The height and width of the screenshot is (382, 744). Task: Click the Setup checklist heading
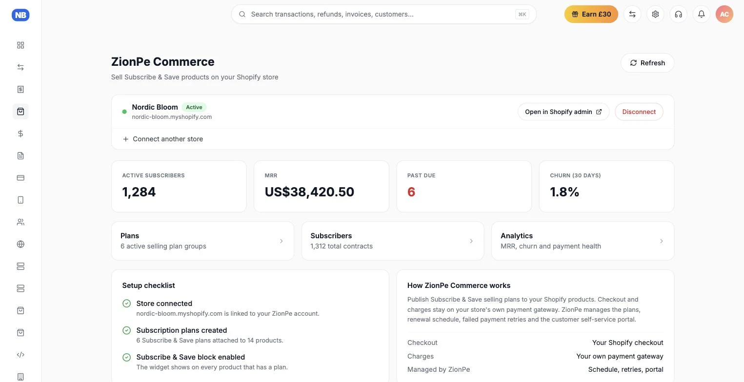coord(148,286)
